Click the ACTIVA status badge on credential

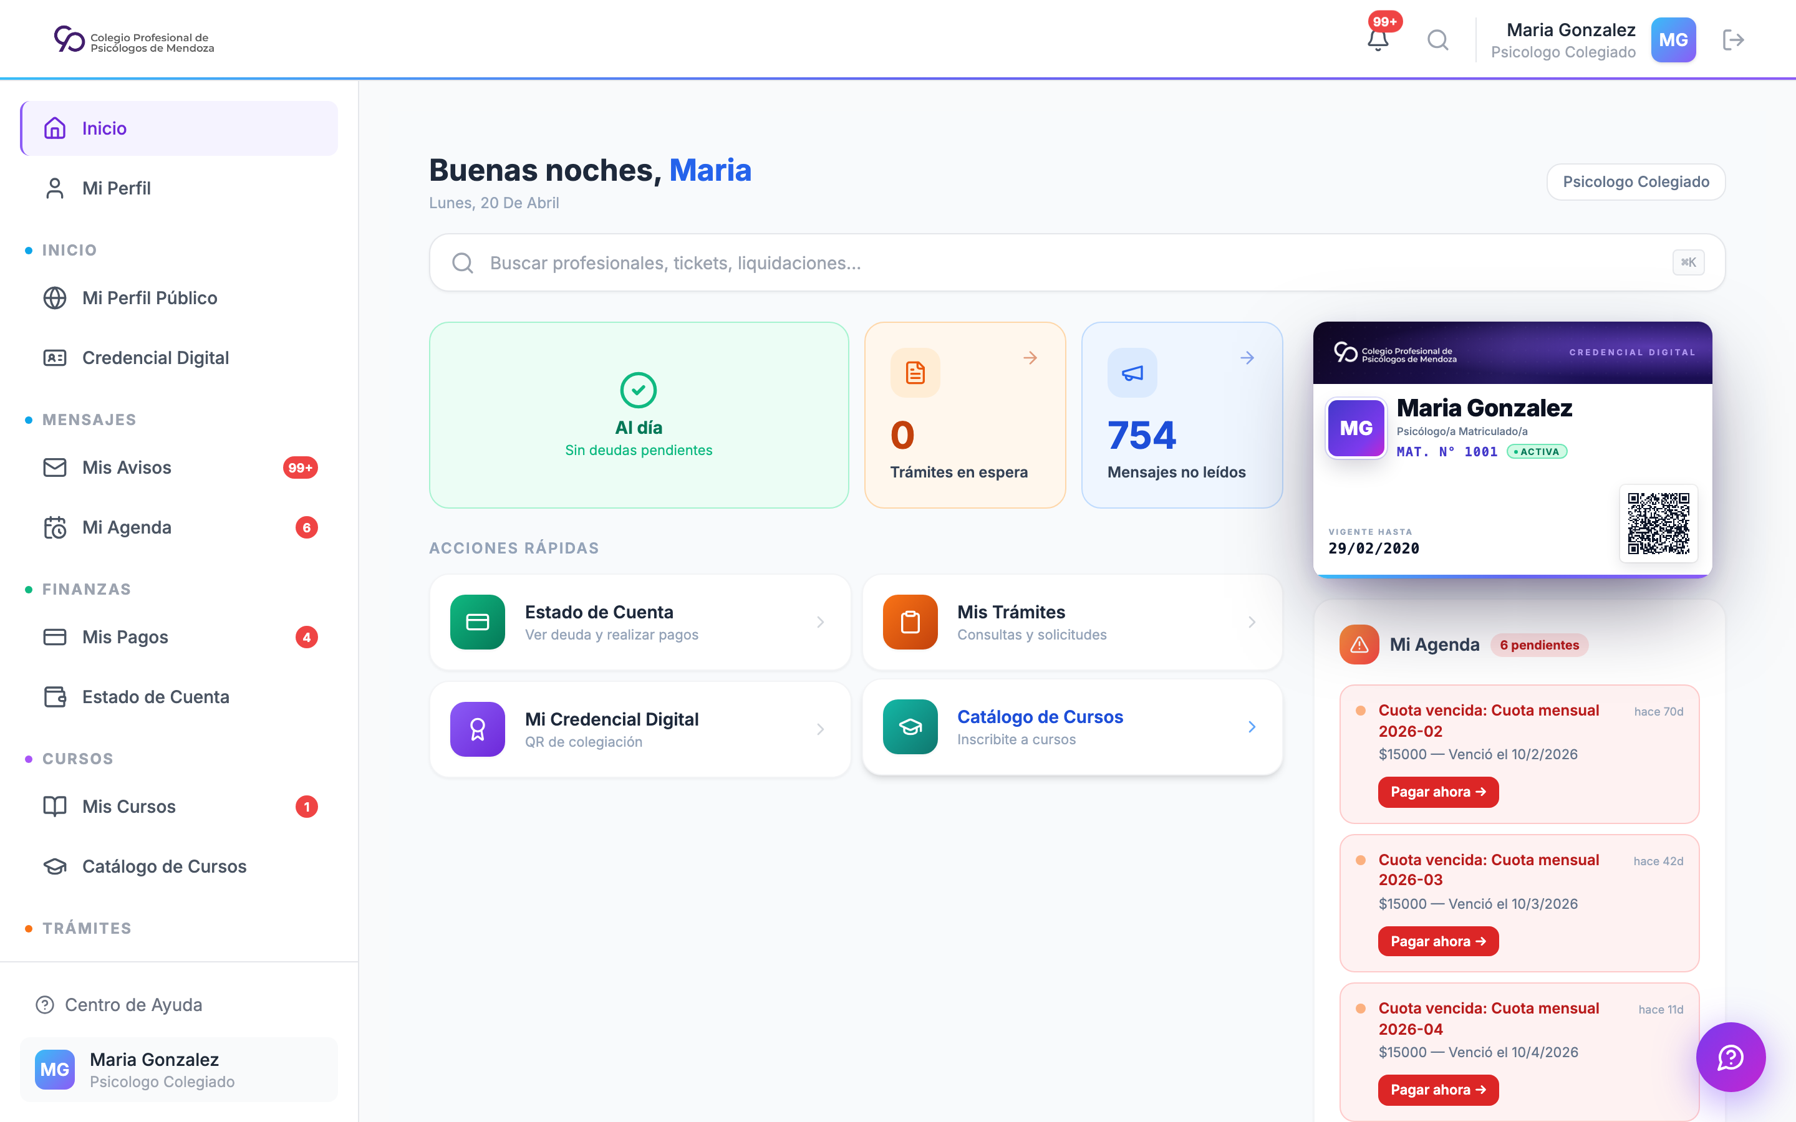[1536, 451]
